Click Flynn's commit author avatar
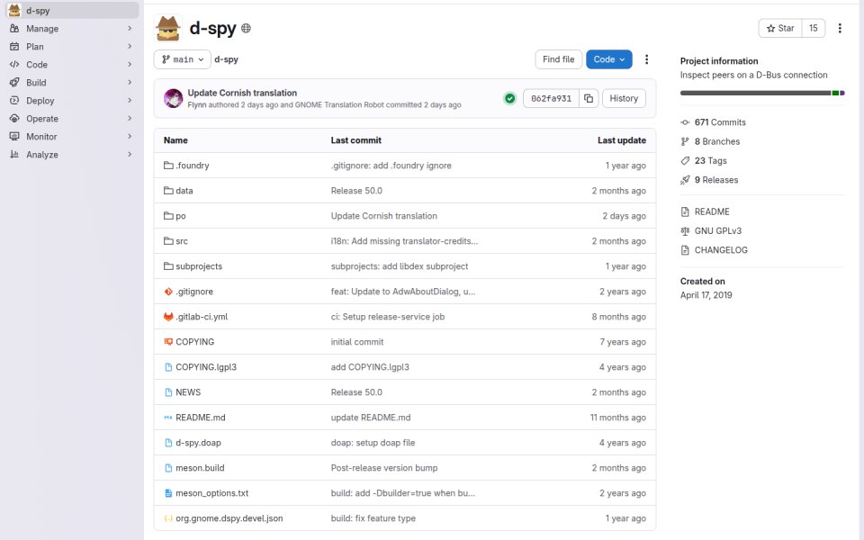864x540 pixels. coord(173,99)
